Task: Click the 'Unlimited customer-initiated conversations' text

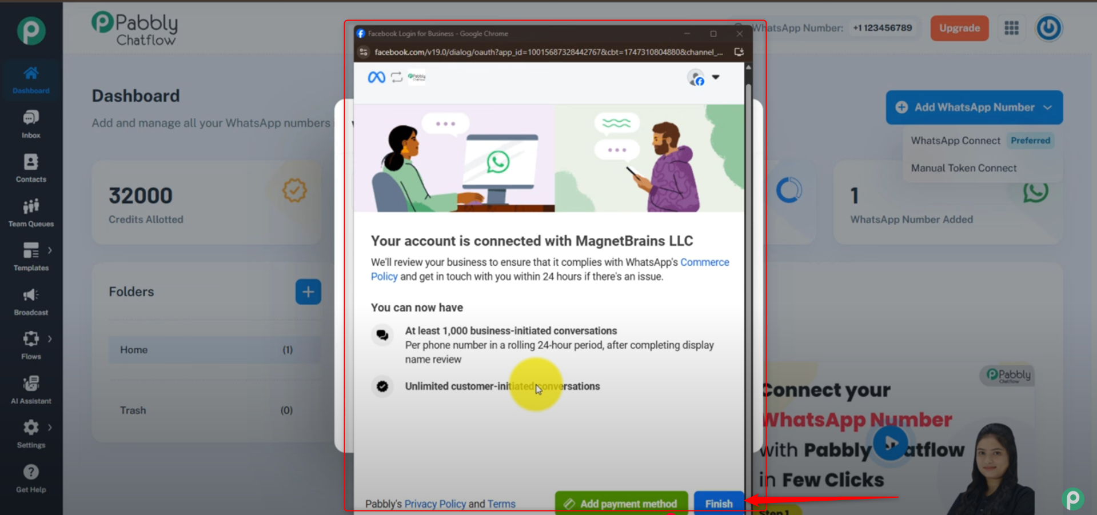Action: pyautogui.click(x=502, y=386)
